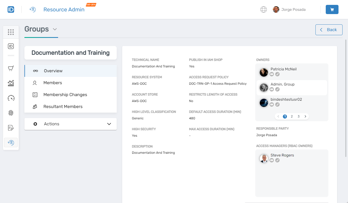Go to page 2 of owners list
The image size is (348, 203).
point(292,116)
